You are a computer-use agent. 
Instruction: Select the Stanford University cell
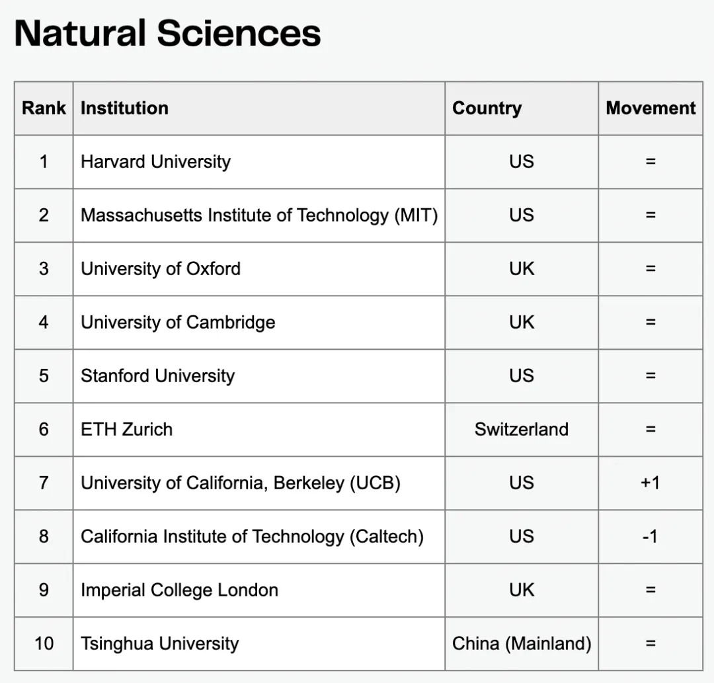[157, 376]
